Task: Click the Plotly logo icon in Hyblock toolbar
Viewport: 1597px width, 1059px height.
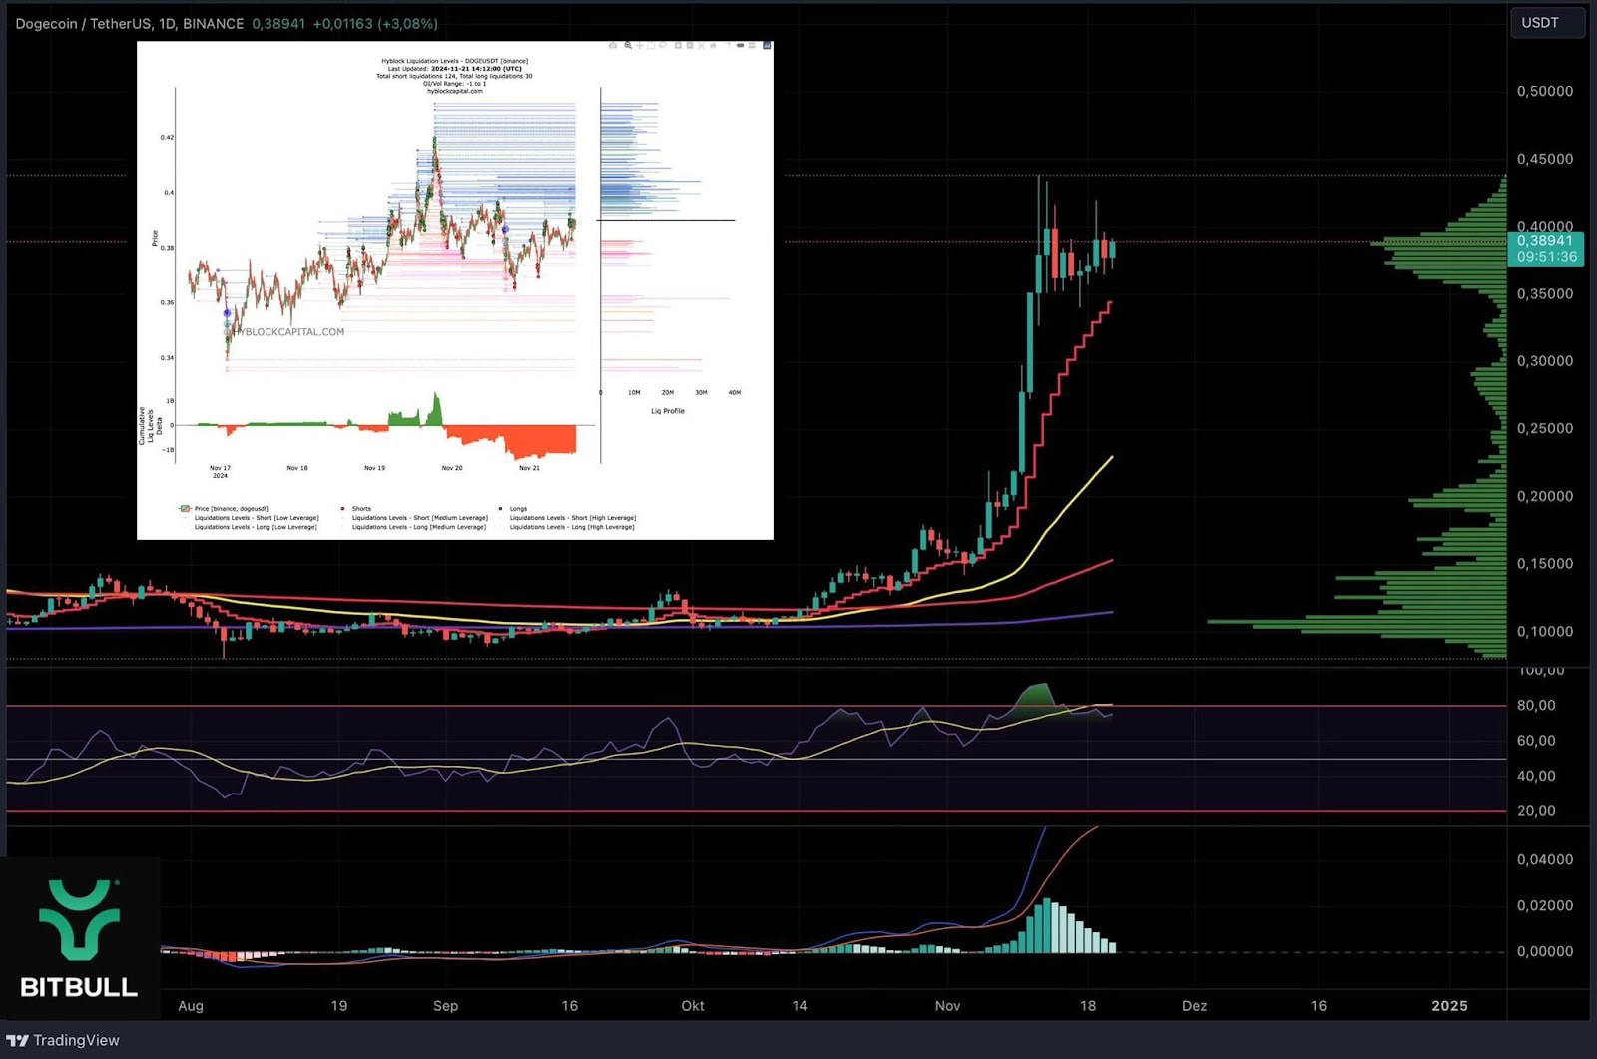Action: pyautogui.click(x=767, y=45)
